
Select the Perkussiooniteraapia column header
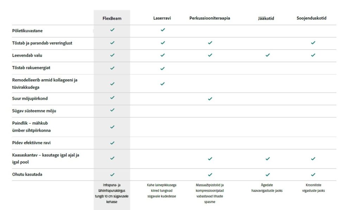pos(210,18)
